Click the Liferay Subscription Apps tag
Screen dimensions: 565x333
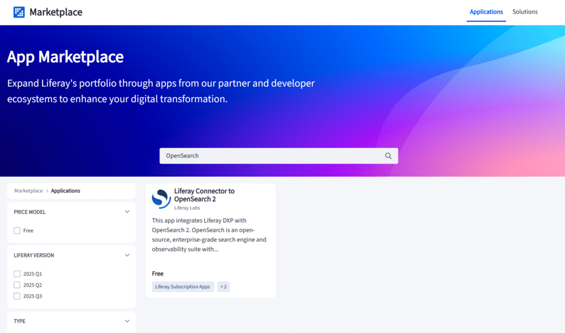point(183,287)
